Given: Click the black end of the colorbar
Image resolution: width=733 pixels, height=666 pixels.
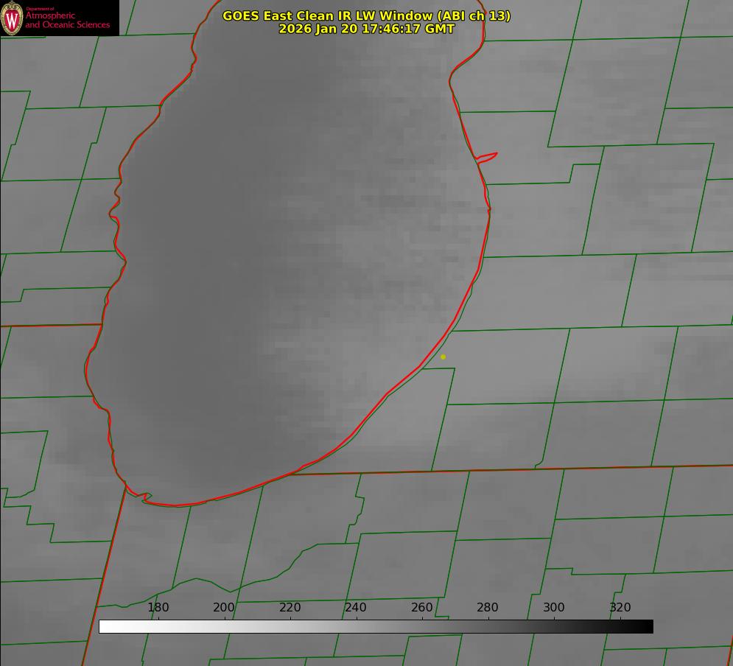Looking at the screenshot, I should point(648,626).
